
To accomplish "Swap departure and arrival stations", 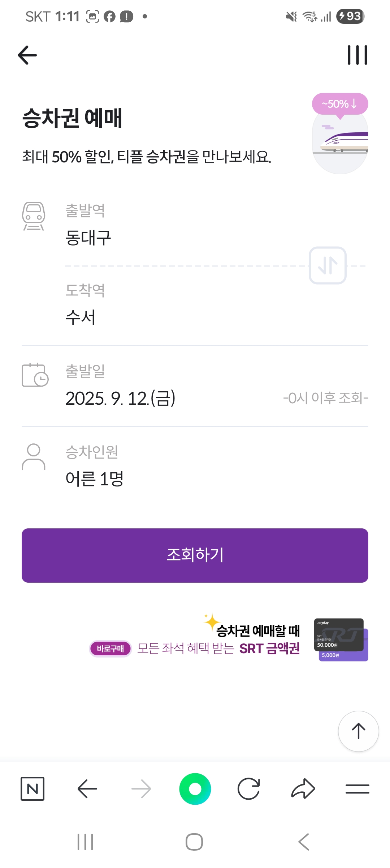I will click(328, 265).
